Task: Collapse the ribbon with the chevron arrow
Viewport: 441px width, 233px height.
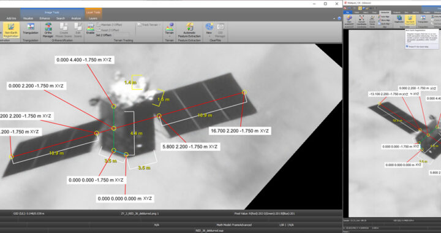Action: pyautogui.click(x=334, y=18)
